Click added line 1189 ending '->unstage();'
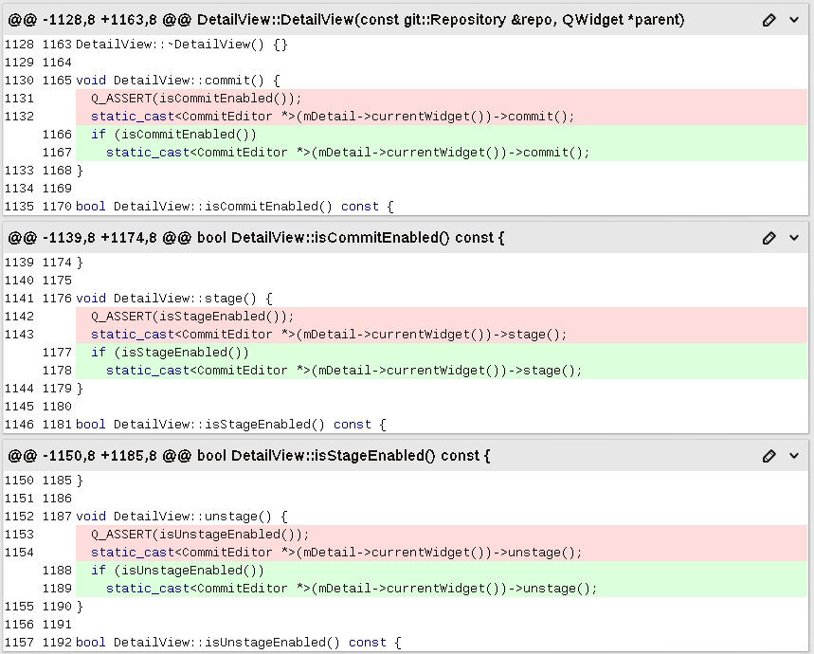The image size is (814, 654). (442, 588)
